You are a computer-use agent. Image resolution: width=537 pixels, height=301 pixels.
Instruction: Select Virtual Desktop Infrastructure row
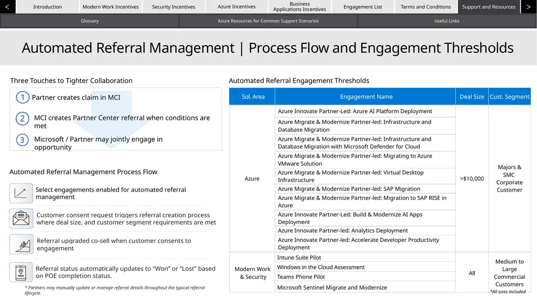[366, 176]
